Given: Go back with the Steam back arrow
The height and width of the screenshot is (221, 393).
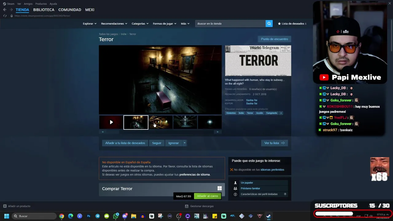Looking at the screenshot, I should [x=5, y=10].
